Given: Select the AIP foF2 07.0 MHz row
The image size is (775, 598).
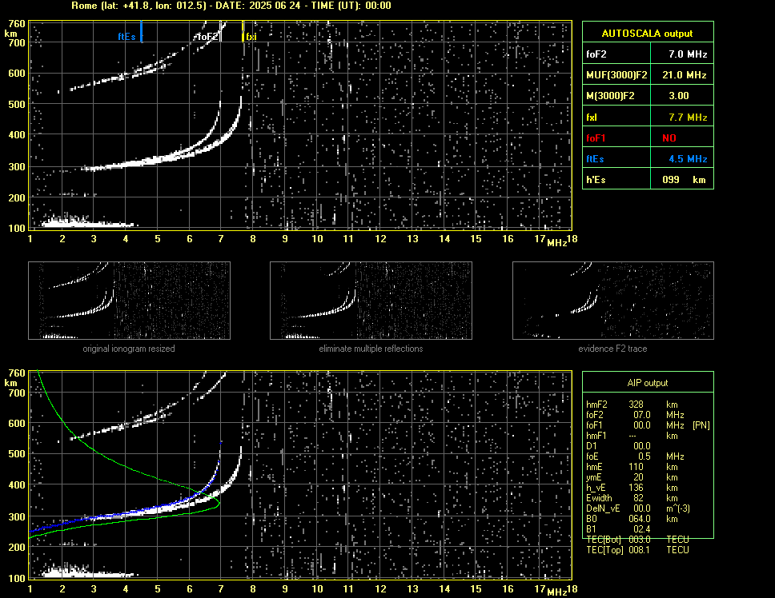Looking at the screenshot, I should [635, 415].
